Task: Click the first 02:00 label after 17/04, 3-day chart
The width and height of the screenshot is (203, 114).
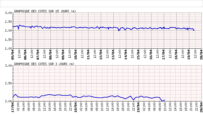Action: coord(18,107)
